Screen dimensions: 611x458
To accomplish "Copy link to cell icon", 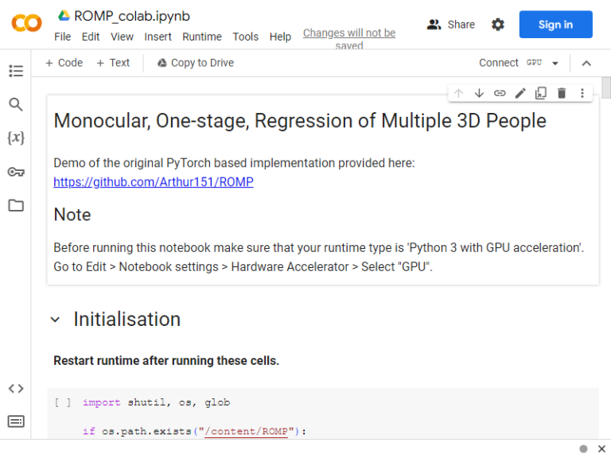I will tap(500, 93).
